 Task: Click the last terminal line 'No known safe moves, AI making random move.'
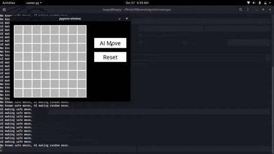pos(35,145)
